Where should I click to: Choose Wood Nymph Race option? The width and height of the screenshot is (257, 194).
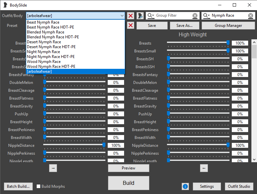(75, 62)
